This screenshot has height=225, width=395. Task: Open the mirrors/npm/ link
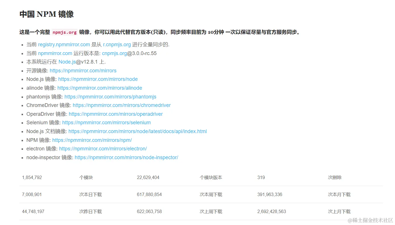click(x=92, y=140)
